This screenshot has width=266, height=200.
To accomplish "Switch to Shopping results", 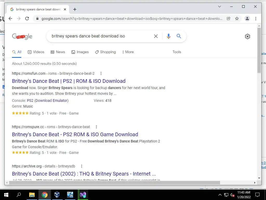I will [x=105, y=52].
